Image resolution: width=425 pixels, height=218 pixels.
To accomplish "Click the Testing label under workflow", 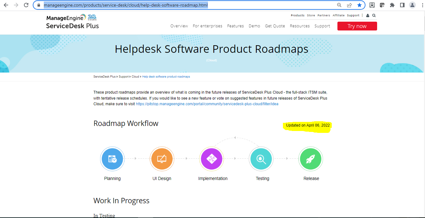I will click(x=262, y=178).
